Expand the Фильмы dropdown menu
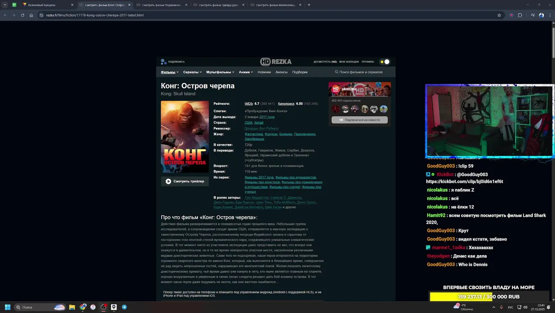555x313 pixels. coord(169,72)
